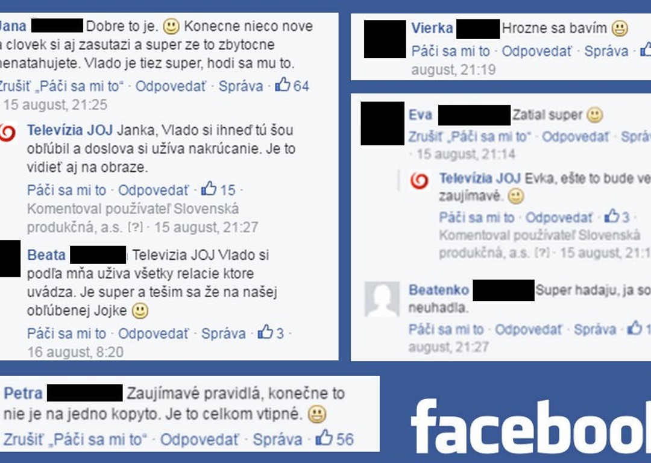Click the thumbs-up icon showing 56 likes

[x=324, y=437]
